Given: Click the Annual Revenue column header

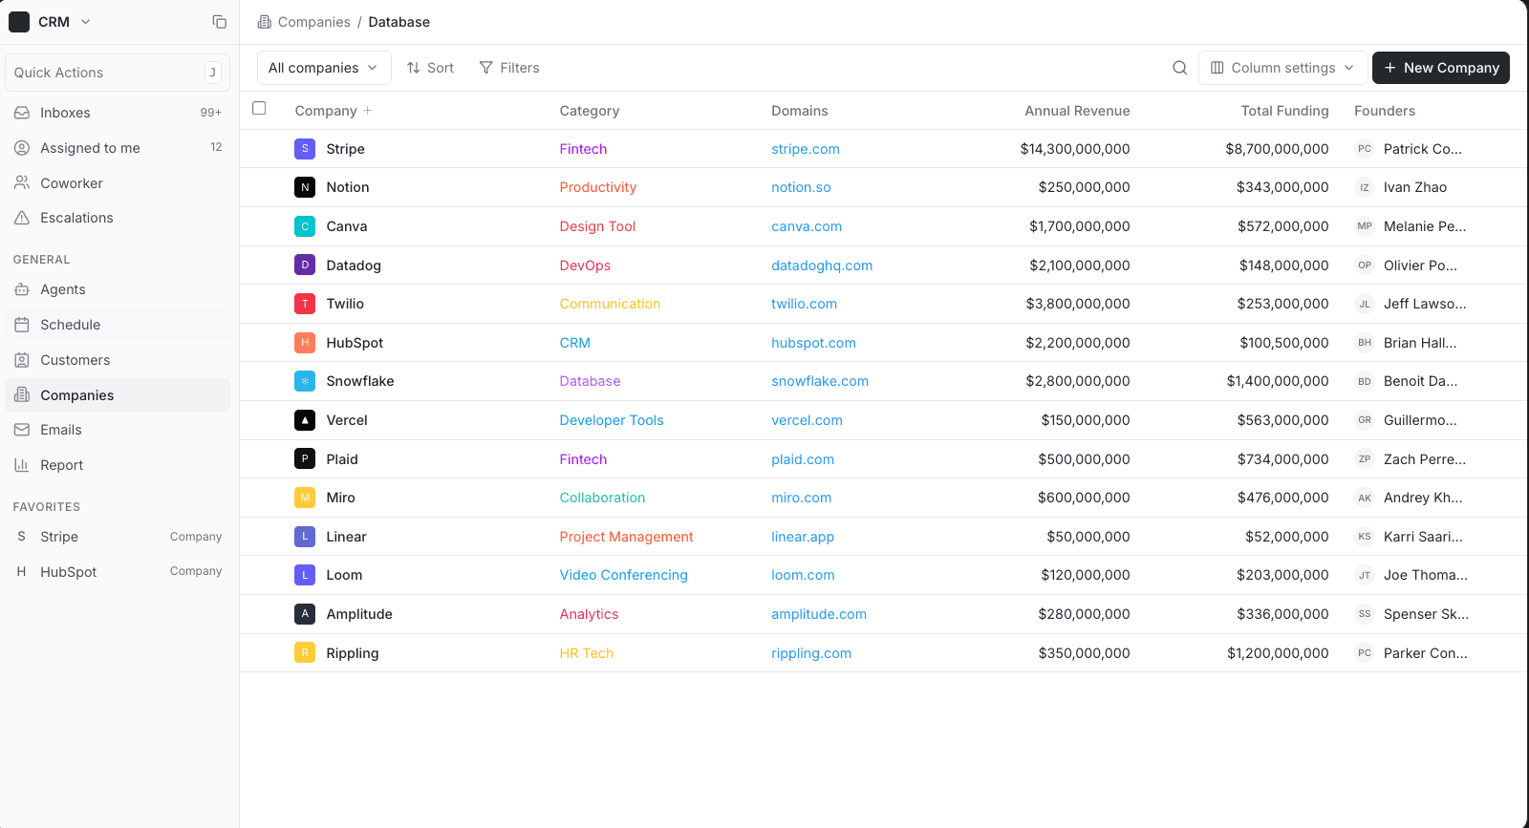Looking at the screenshot, I should (1077, 111).
